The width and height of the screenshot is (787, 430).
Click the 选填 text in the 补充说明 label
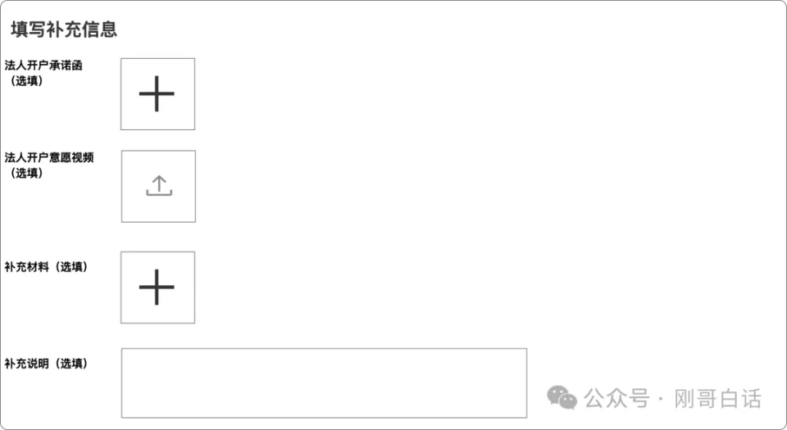(71, 364)
